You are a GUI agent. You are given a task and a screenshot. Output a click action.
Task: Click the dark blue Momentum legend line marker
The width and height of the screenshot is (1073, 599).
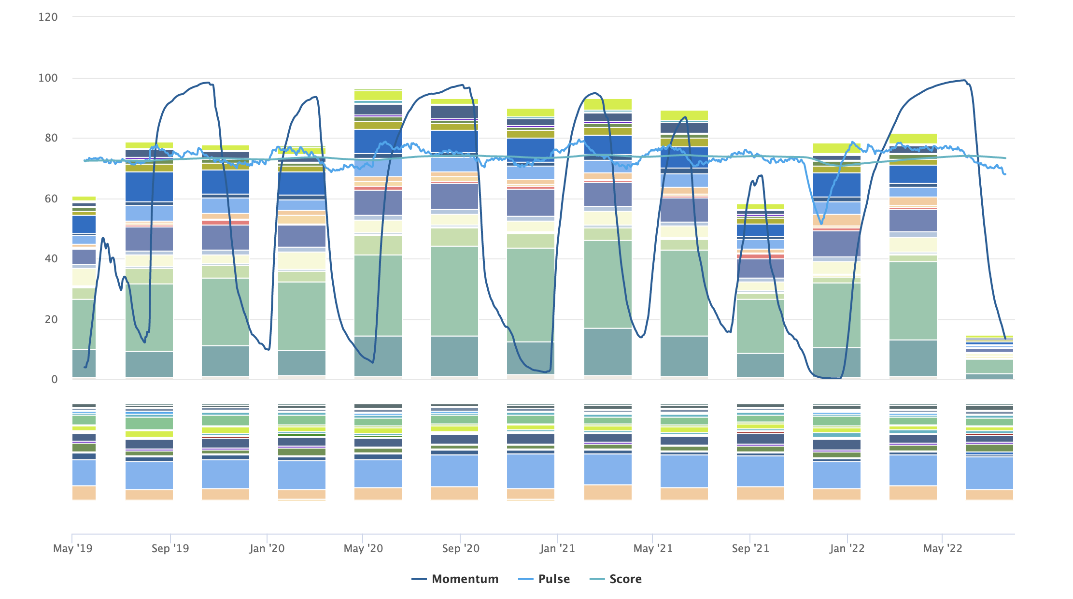click(419, 579)
